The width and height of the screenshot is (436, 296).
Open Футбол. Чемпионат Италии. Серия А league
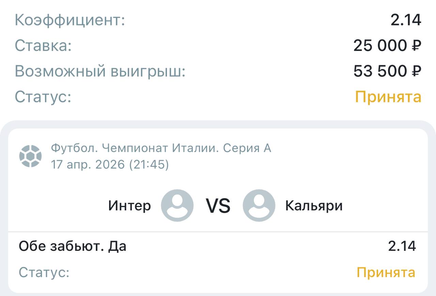coord(161,148)
